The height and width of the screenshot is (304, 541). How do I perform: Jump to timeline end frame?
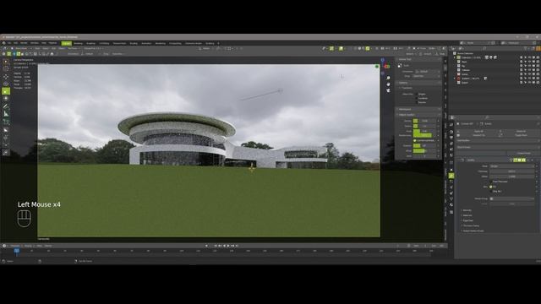pyautogui.click(x=237, y=246)
